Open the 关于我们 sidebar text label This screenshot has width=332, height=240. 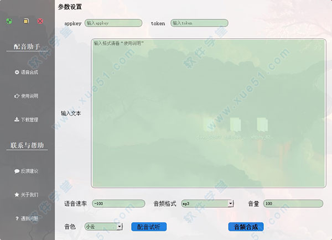[x=30, y=195]
